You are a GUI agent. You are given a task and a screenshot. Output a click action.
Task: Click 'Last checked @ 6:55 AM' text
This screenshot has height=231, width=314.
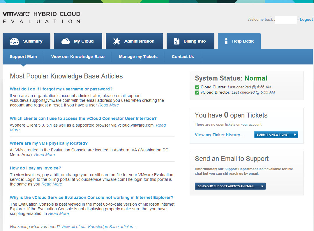(x=253, y=92)
